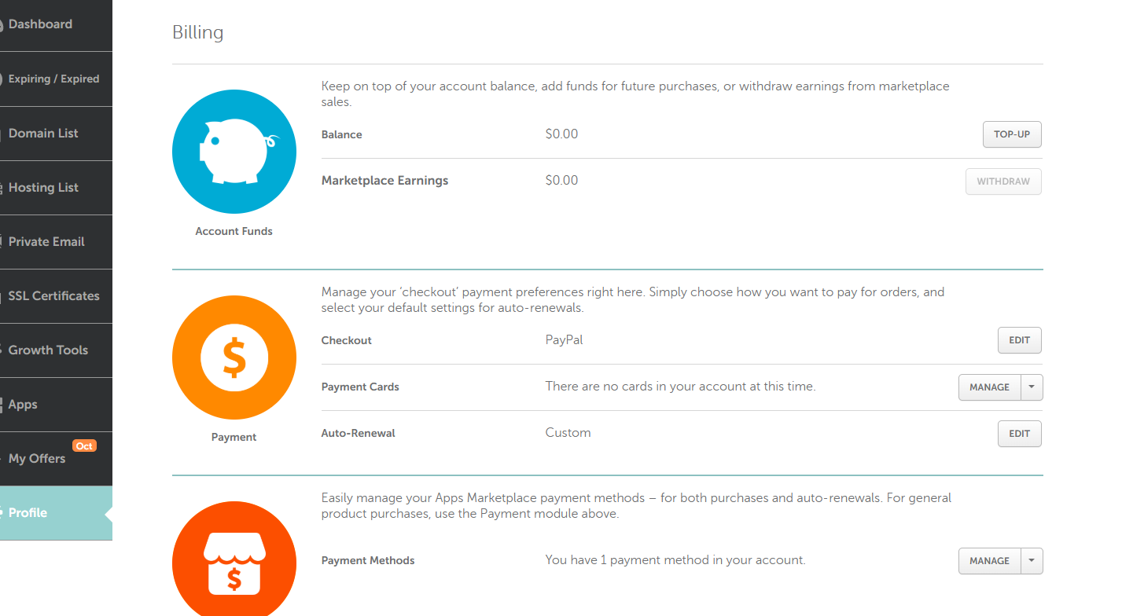Click the PayPal checkout value
The height and width of the screenshot is (616, 1122).
point(564,340)
